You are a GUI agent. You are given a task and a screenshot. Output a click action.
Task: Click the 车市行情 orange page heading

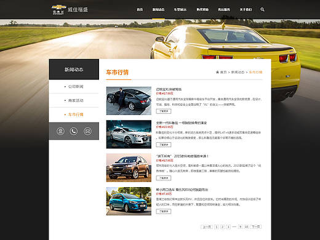coord(118,72)
